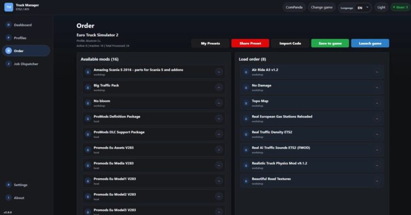Remove Real Ai Traffic Sounds ETS2 from load order
The width and height of the screenshot is (411, 215).
pos(377,149)
